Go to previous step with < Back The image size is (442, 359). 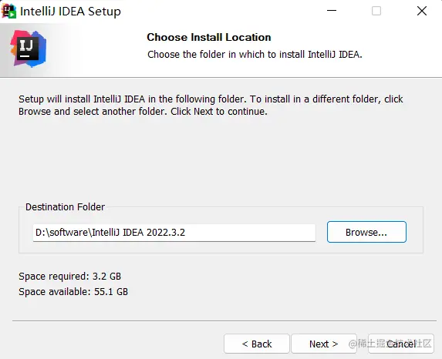click(x=257, y=344)
